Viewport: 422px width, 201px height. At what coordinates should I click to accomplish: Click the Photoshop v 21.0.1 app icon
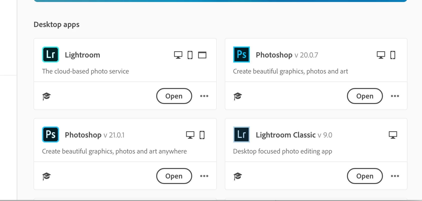pyautogui.click(x=51, y=134)
